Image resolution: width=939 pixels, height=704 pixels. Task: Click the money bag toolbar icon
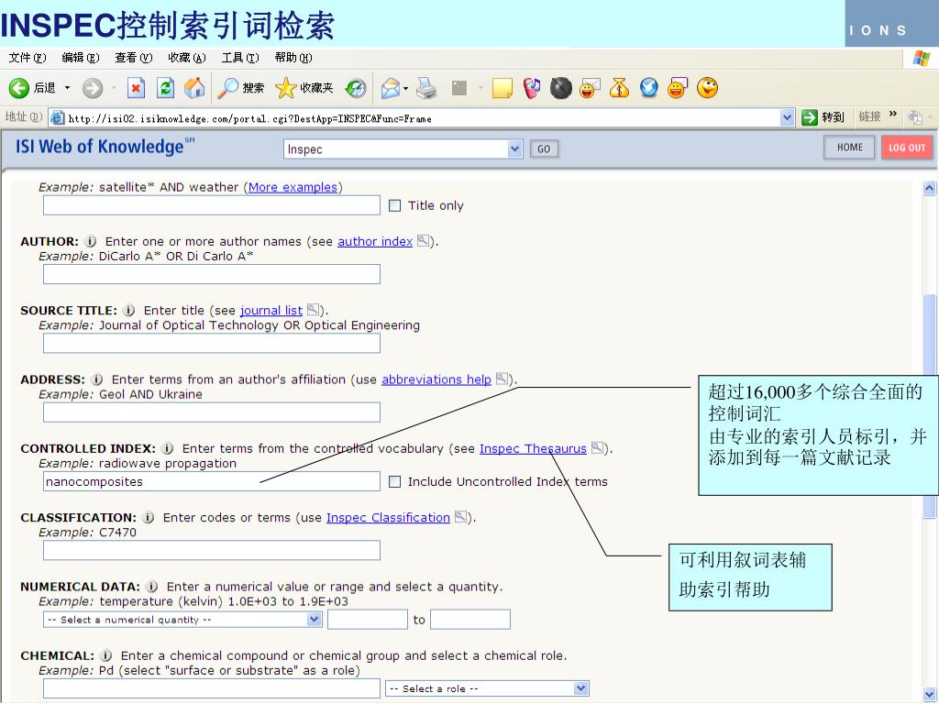pos(619,89)
